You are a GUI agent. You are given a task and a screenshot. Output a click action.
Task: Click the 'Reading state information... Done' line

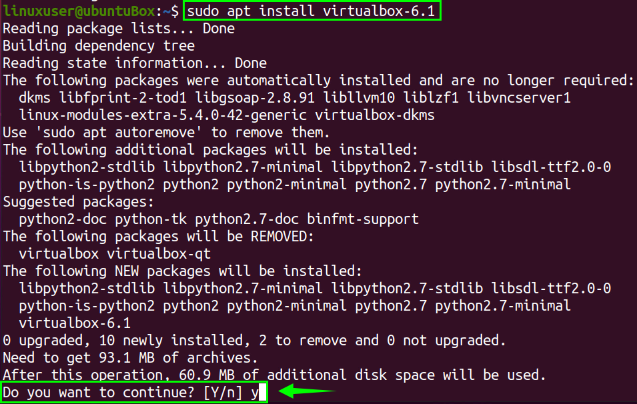135,63
